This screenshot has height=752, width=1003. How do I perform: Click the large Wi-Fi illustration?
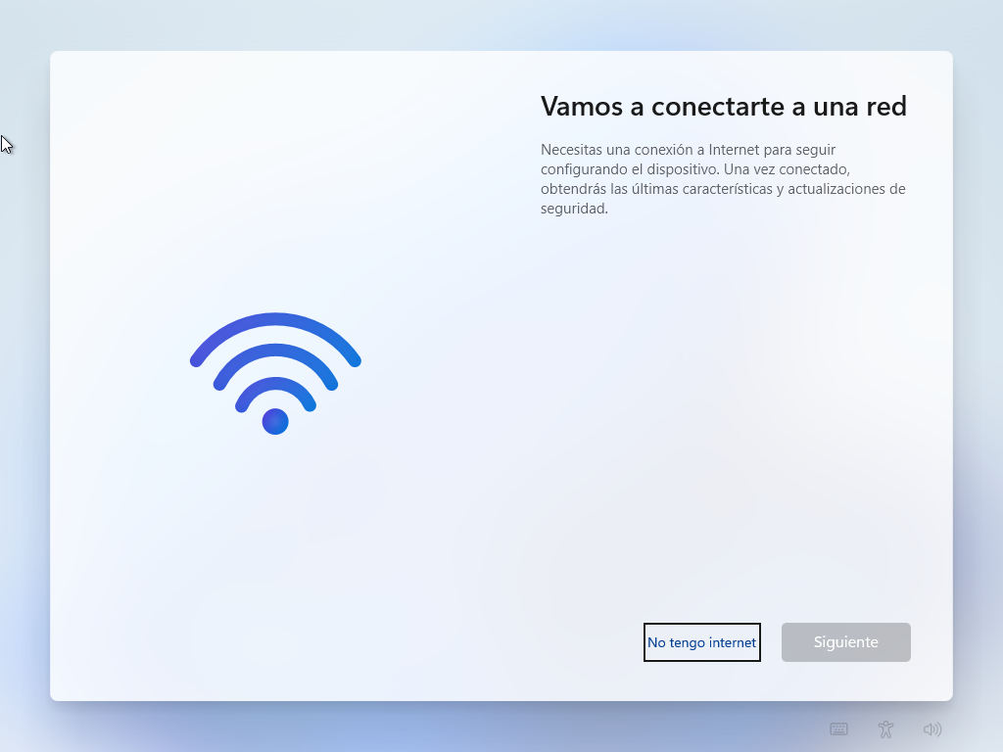pos(275,373)
